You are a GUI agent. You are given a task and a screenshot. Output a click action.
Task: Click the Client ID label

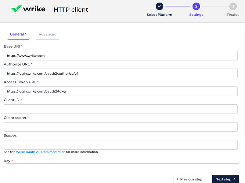coord(11,100)
